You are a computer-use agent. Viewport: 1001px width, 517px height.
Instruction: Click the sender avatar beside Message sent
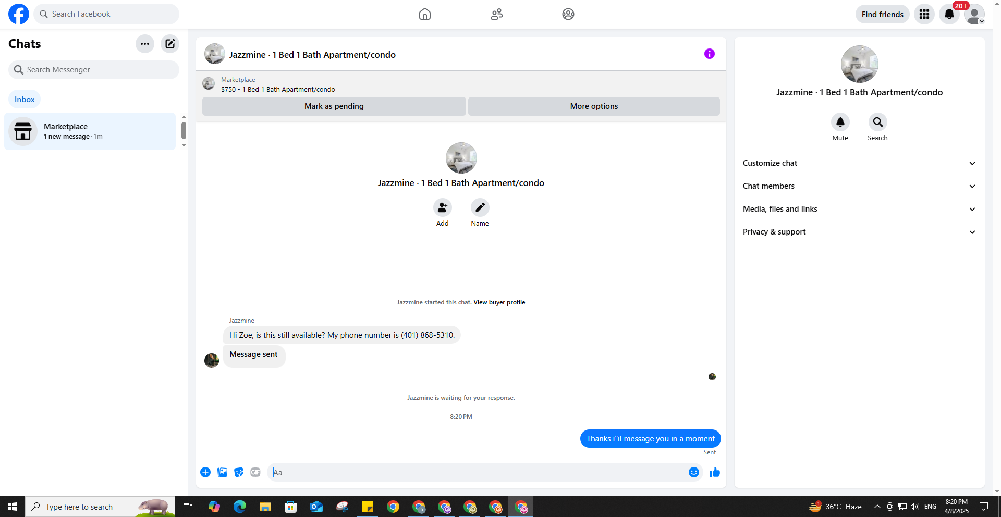click(212, 360)
